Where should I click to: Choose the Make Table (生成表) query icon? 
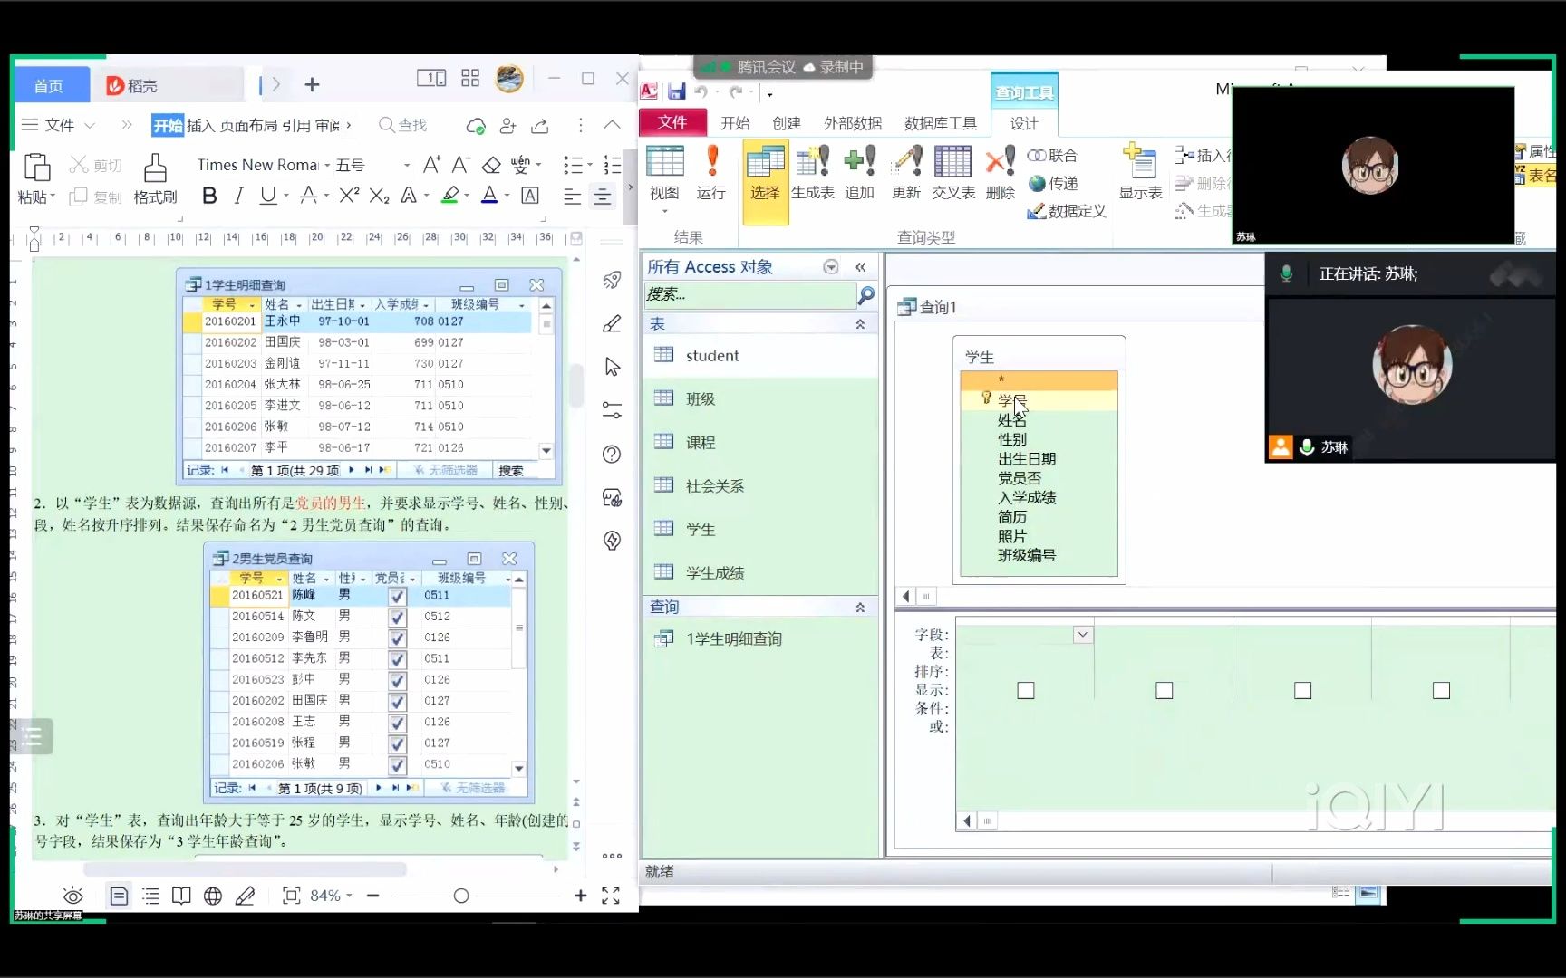click(812, 174)
